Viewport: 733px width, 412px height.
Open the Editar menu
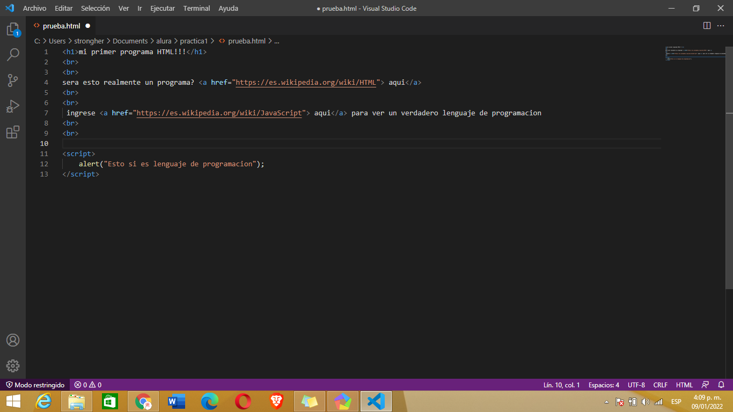[x=63, y=8]
